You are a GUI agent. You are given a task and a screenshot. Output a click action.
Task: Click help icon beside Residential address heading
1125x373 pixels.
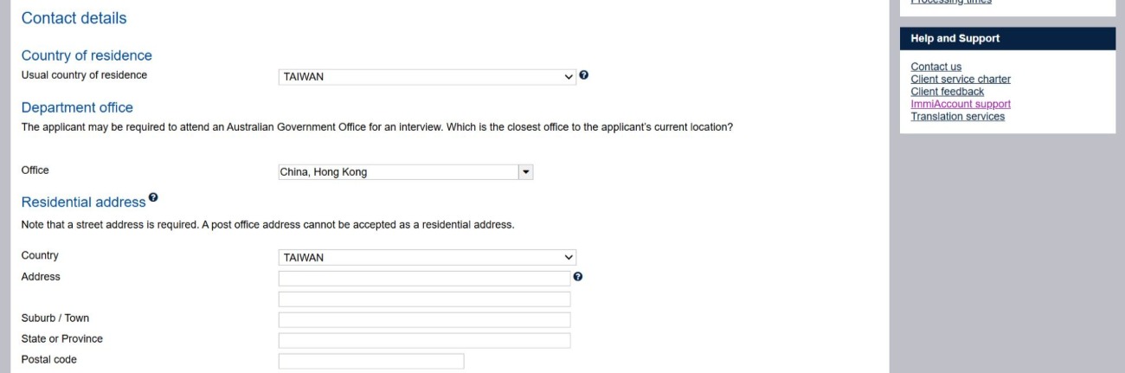coord(153,198)
